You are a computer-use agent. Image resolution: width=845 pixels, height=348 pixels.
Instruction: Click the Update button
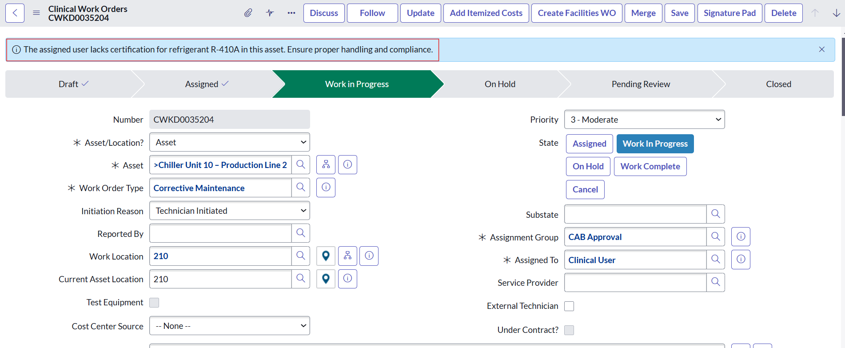[x=421, y=13]
